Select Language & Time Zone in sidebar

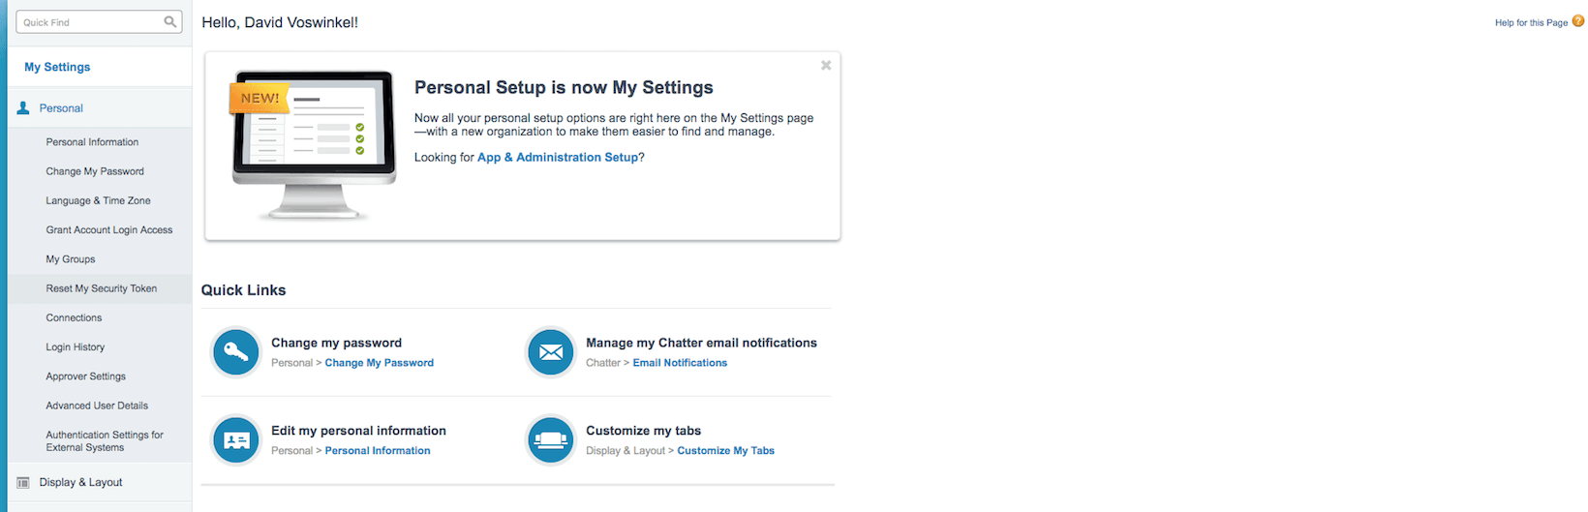tap(98, 200)
